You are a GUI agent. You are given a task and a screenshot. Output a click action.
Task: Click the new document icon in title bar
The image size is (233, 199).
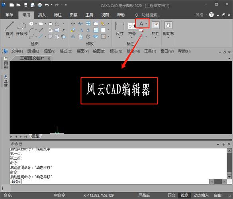(x=12, y=5)
